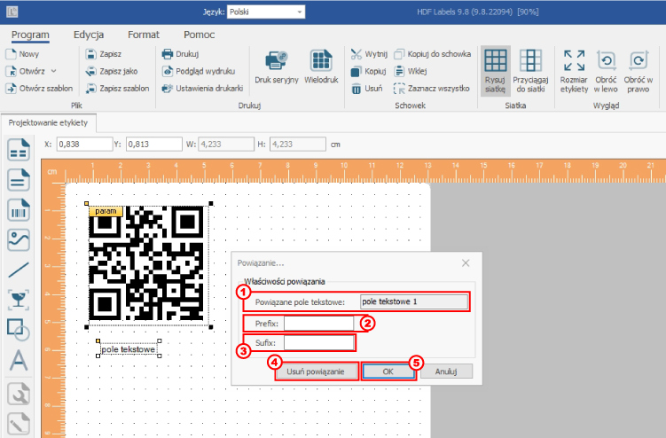
Task: Click the Y coordinate field
Action: coord(154,144)
